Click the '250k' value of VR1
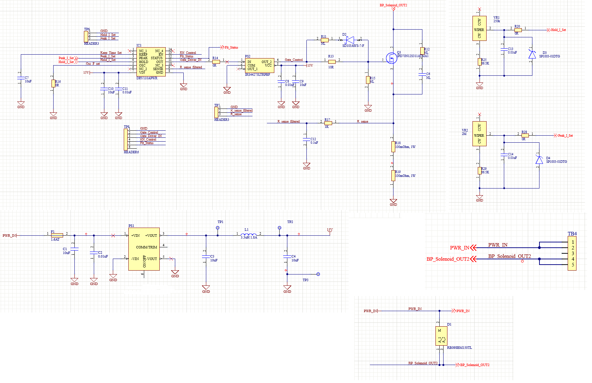Viewport: 592px width, 383px height. tap(497, 21)
